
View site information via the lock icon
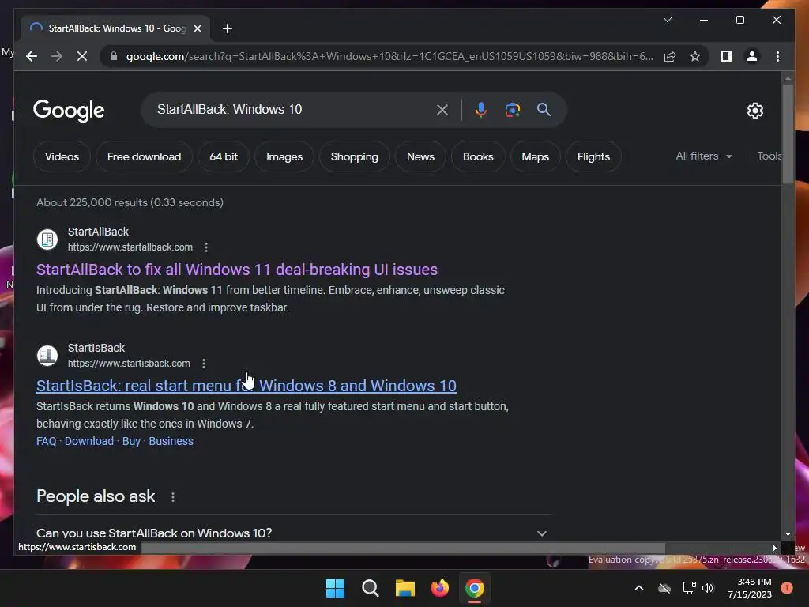coord(114,56)
